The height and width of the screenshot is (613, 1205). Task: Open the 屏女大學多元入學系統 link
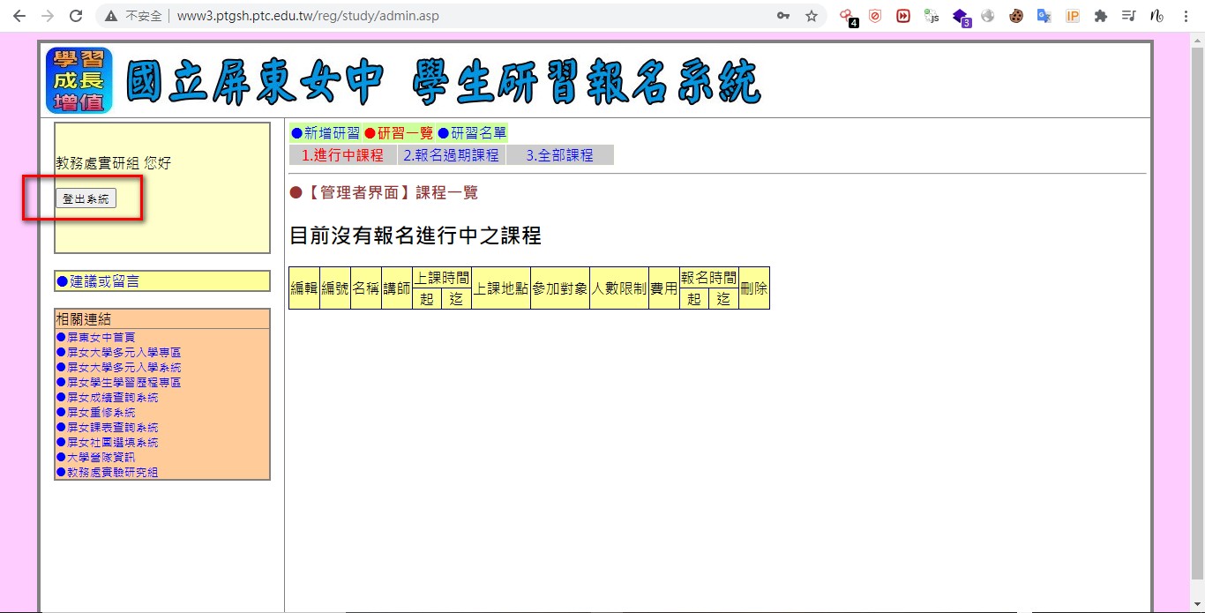(118, 367)
